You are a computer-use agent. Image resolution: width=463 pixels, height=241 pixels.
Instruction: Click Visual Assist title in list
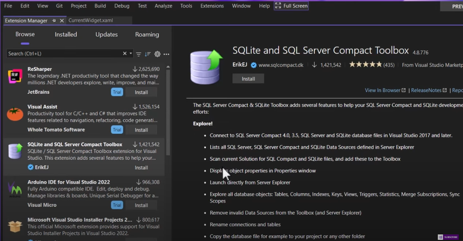click(x=42, y=107)
